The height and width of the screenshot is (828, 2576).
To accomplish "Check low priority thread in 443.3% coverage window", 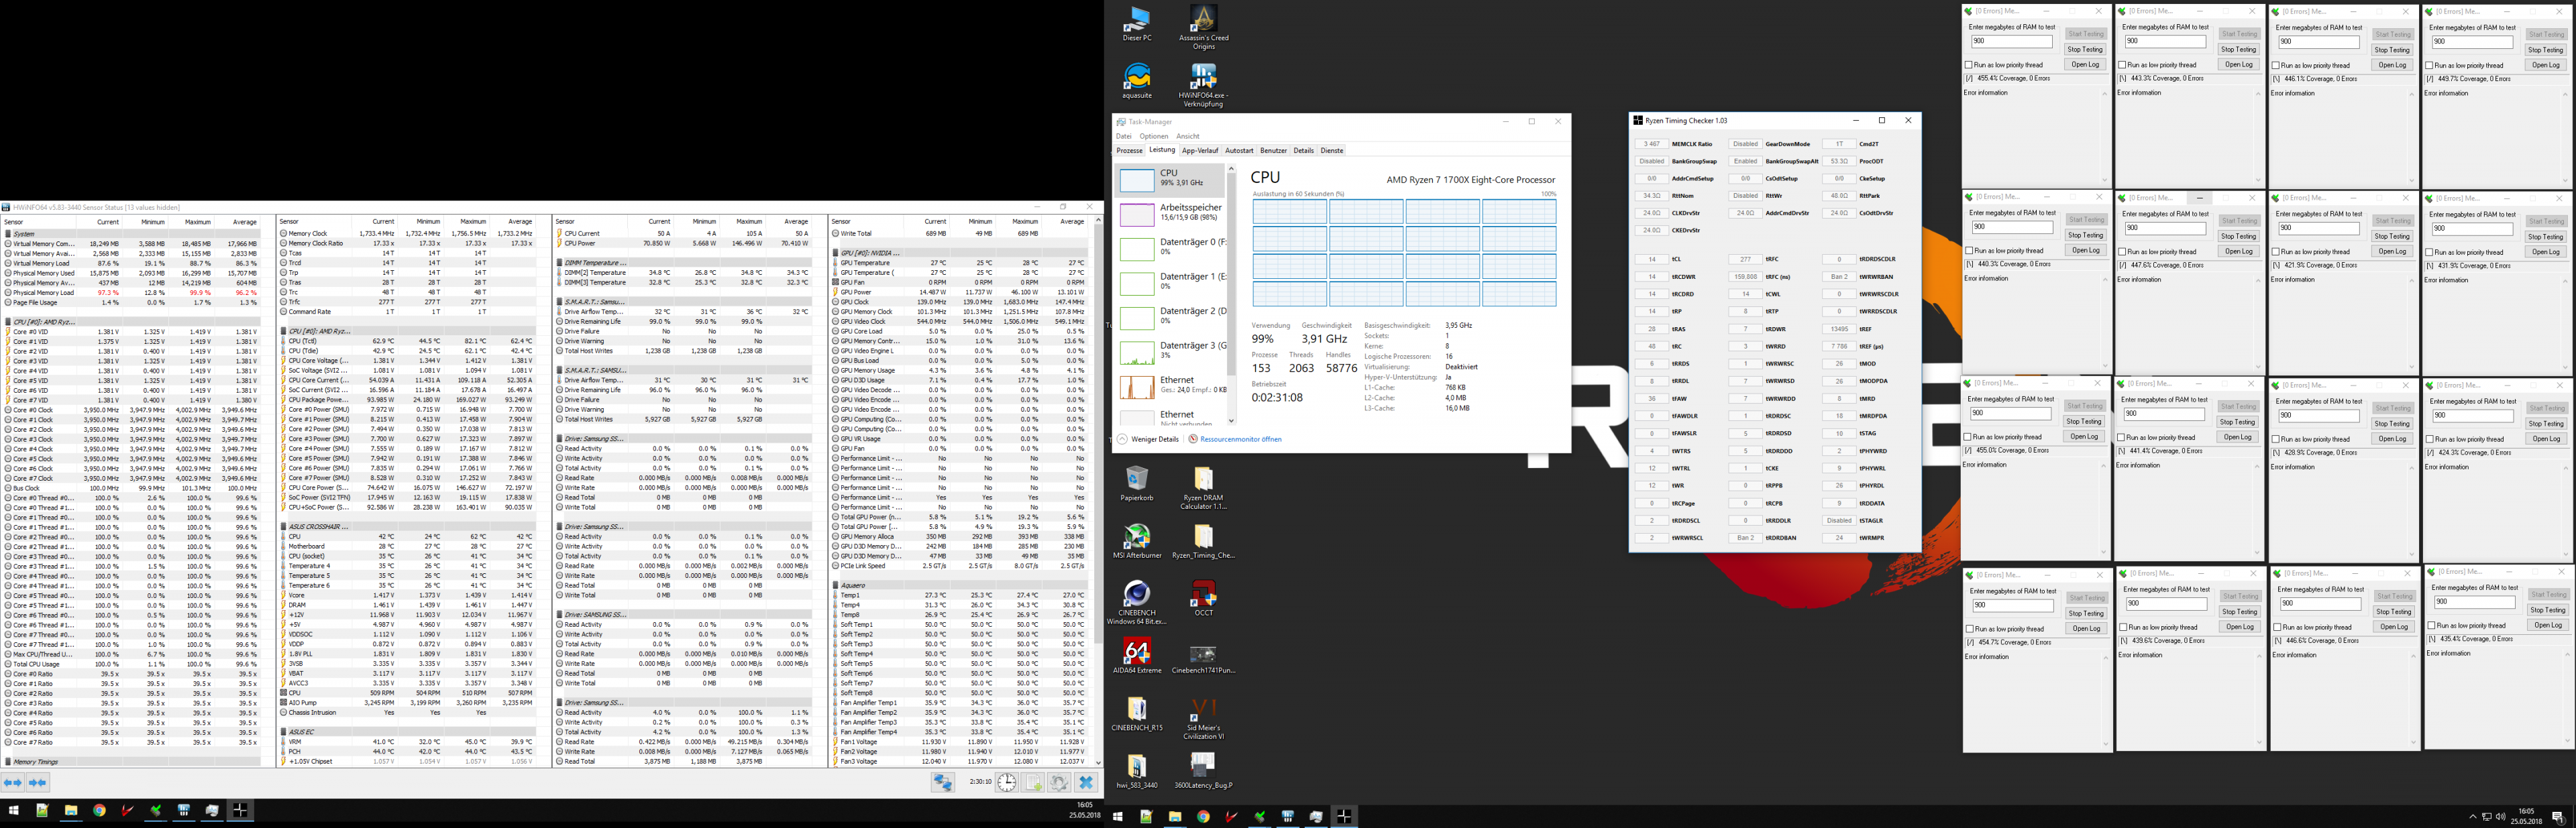I will click(x=2123, y=65).
